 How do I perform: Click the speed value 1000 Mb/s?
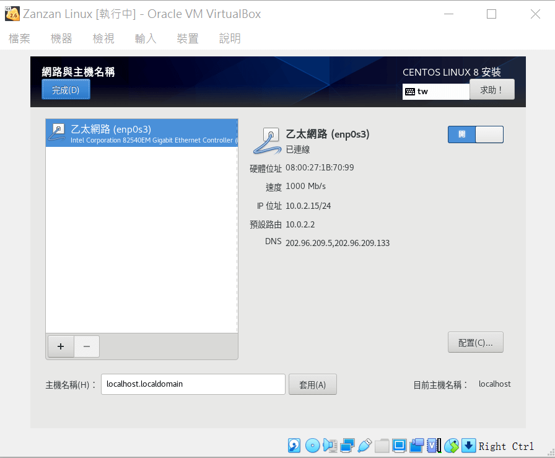click(x=305, y=187)
